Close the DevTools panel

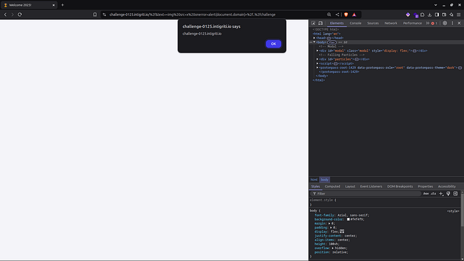[459, 23]
